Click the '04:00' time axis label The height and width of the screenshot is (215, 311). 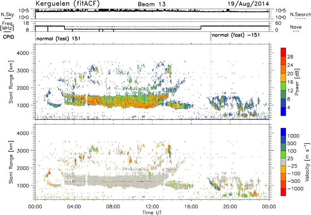pos(74,207)
